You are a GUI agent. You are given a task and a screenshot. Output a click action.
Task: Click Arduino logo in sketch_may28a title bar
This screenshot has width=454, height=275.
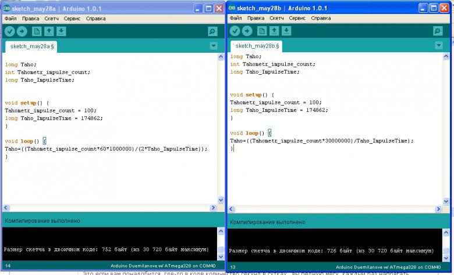(x=6, y=8)
